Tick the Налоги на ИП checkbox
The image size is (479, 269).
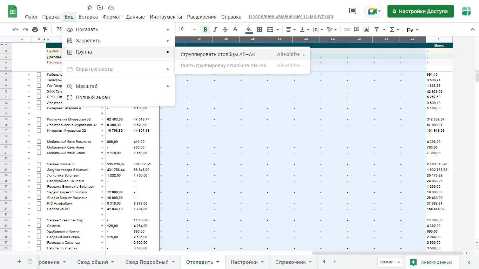click(39, 209)
